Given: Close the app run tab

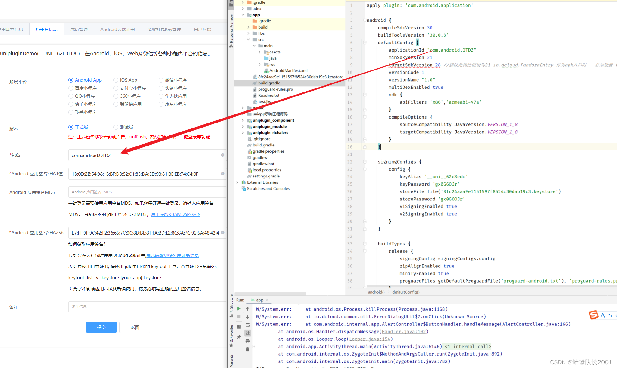Looking at the screenshot, I should (x=267, y=300).
